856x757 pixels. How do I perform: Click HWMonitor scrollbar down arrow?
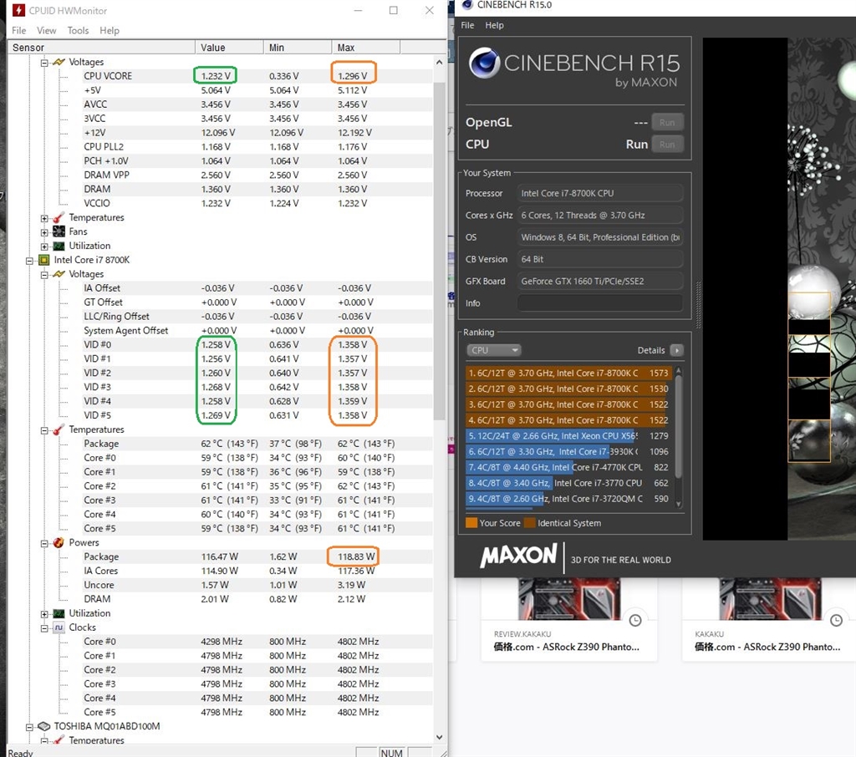tap(440, 737)
